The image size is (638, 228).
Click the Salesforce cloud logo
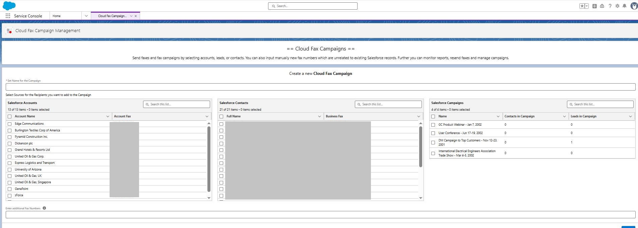(9, 6)
